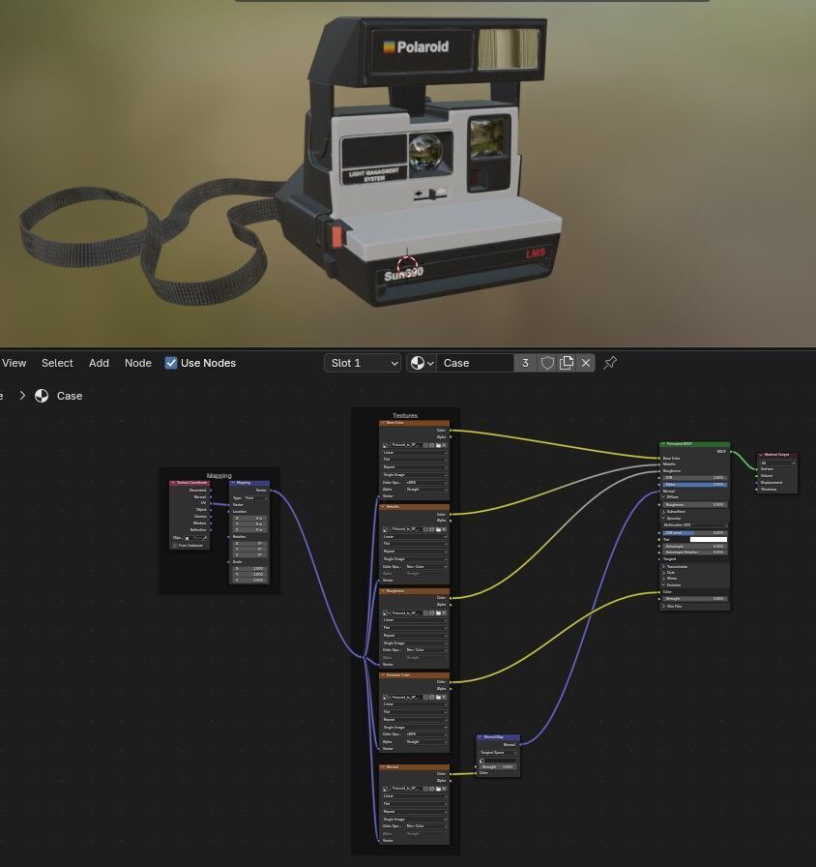
Task: Edit the material name field Case
Action: (x=475, y=363)
